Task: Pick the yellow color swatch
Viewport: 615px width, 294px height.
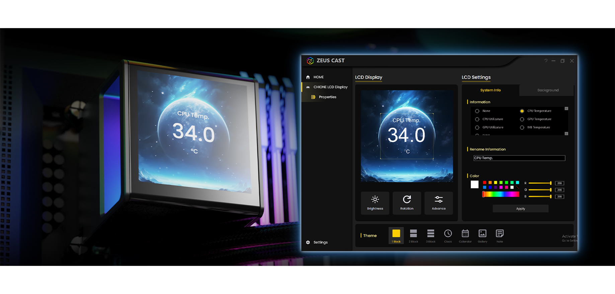Action: pyautogui.click(x=495, y=182)
